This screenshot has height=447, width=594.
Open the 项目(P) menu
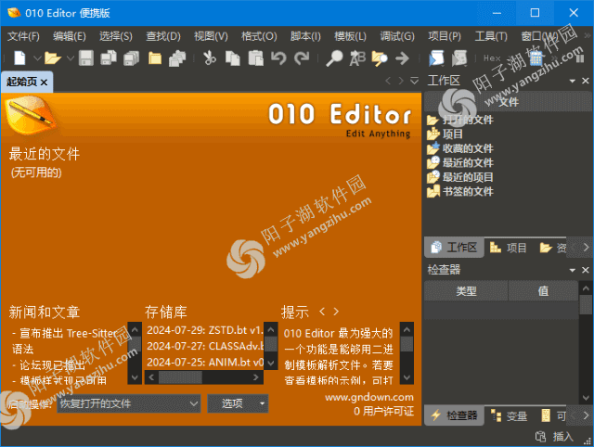point(445,36)
